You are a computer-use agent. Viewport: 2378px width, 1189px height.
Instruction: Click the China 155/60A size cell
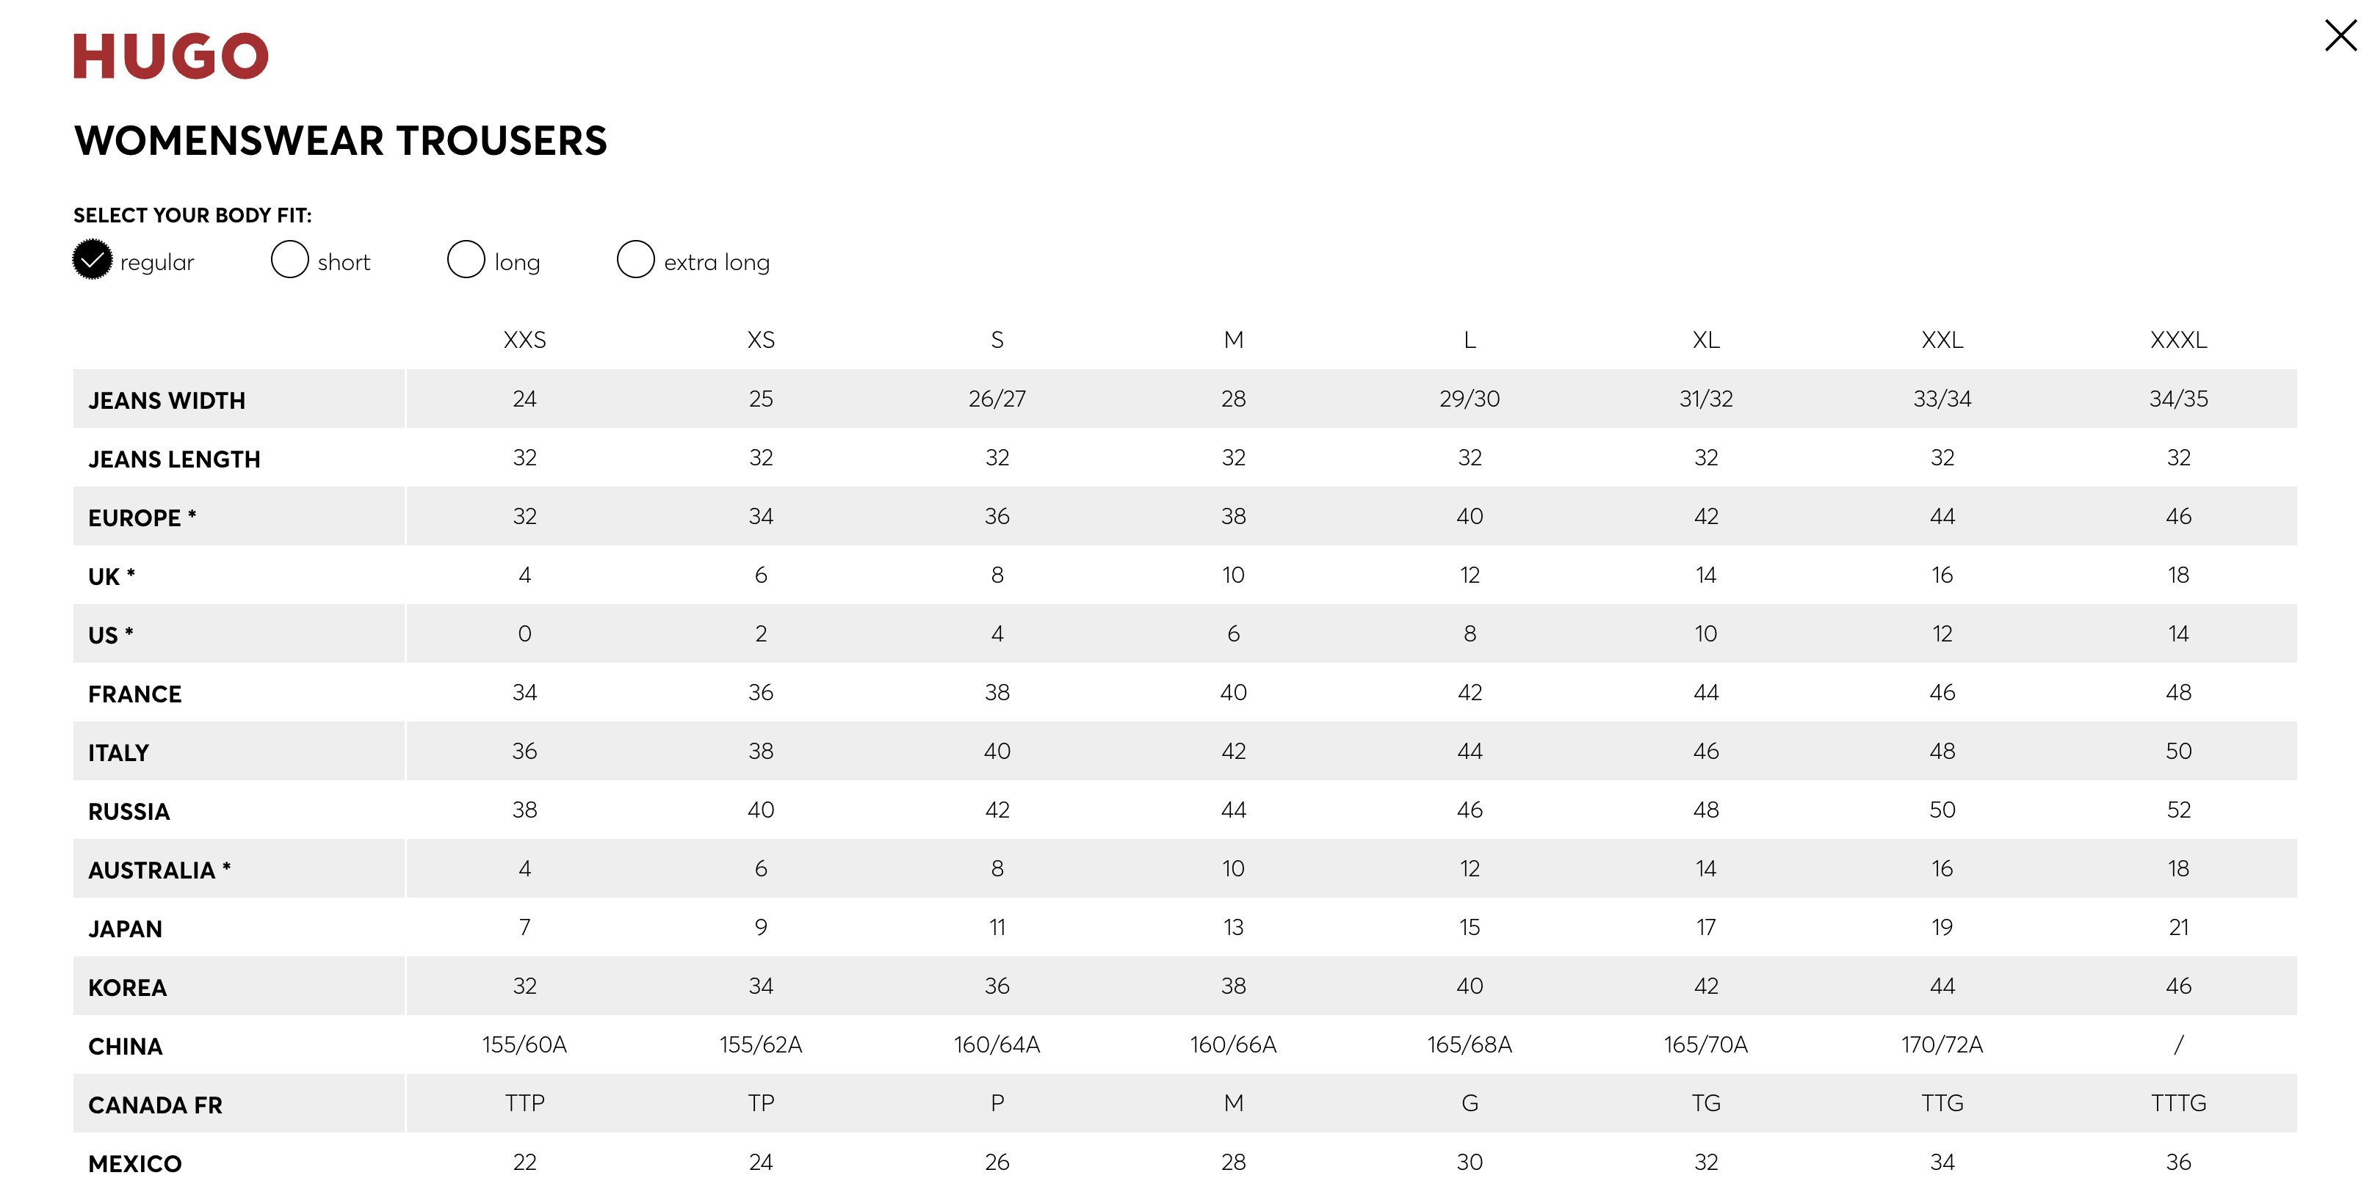(x=524, y=1045)
